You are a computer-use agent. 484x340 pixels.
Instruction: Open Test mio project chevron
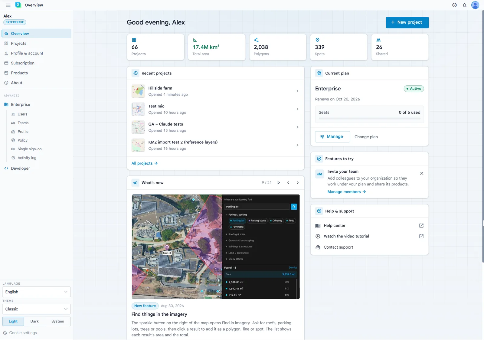tap(297, 109)
